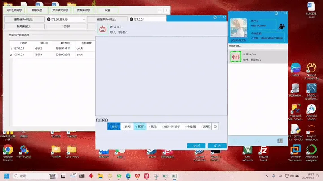
Task: Open Google Chrome desktop shortcut
Action: 8,153
